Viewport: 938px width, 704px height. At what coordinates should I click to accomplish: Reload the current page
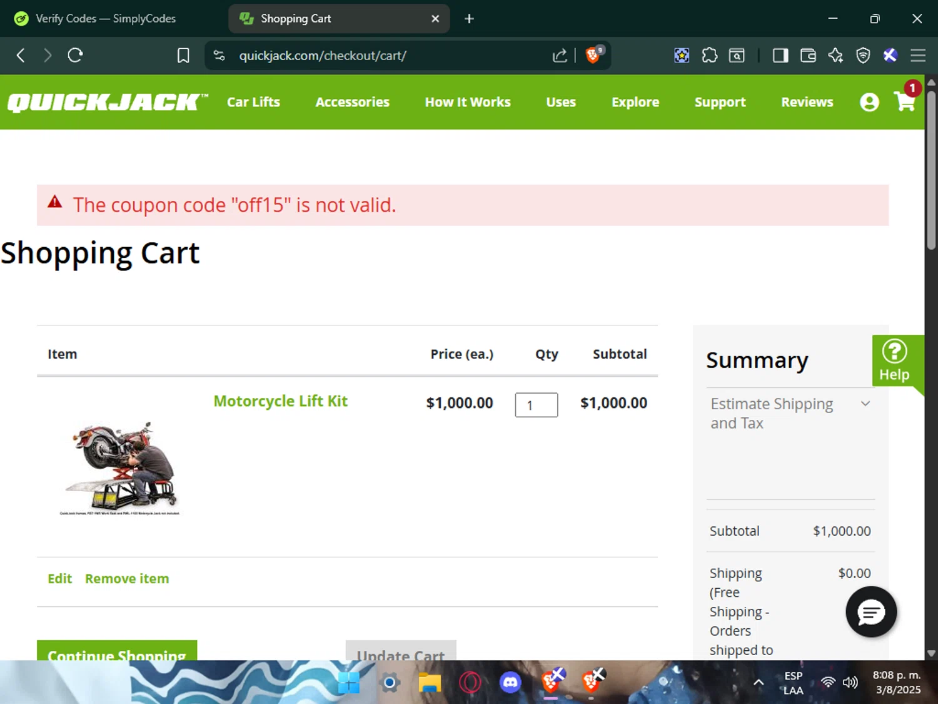coord(75,56)
